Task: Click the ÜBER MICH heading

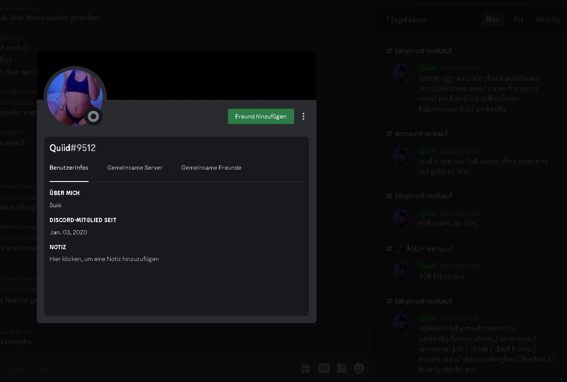Action: [64, 193]
